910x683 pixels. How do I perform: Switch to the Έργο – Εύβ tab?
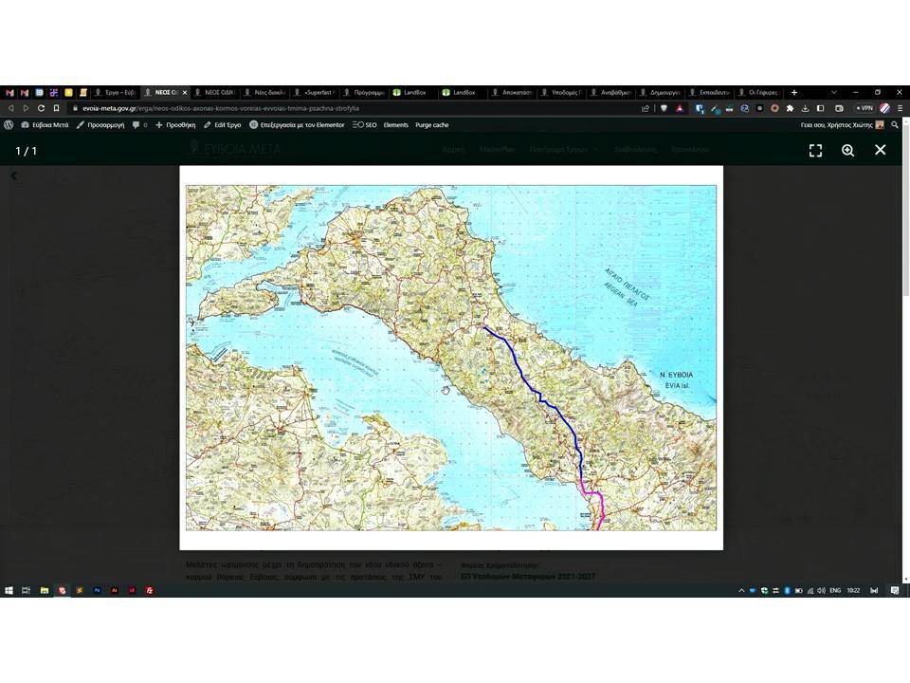(116, 92)
